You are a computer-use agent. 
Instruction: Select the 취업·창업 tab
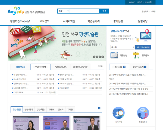pyautogui.click(x=17, y=110)
